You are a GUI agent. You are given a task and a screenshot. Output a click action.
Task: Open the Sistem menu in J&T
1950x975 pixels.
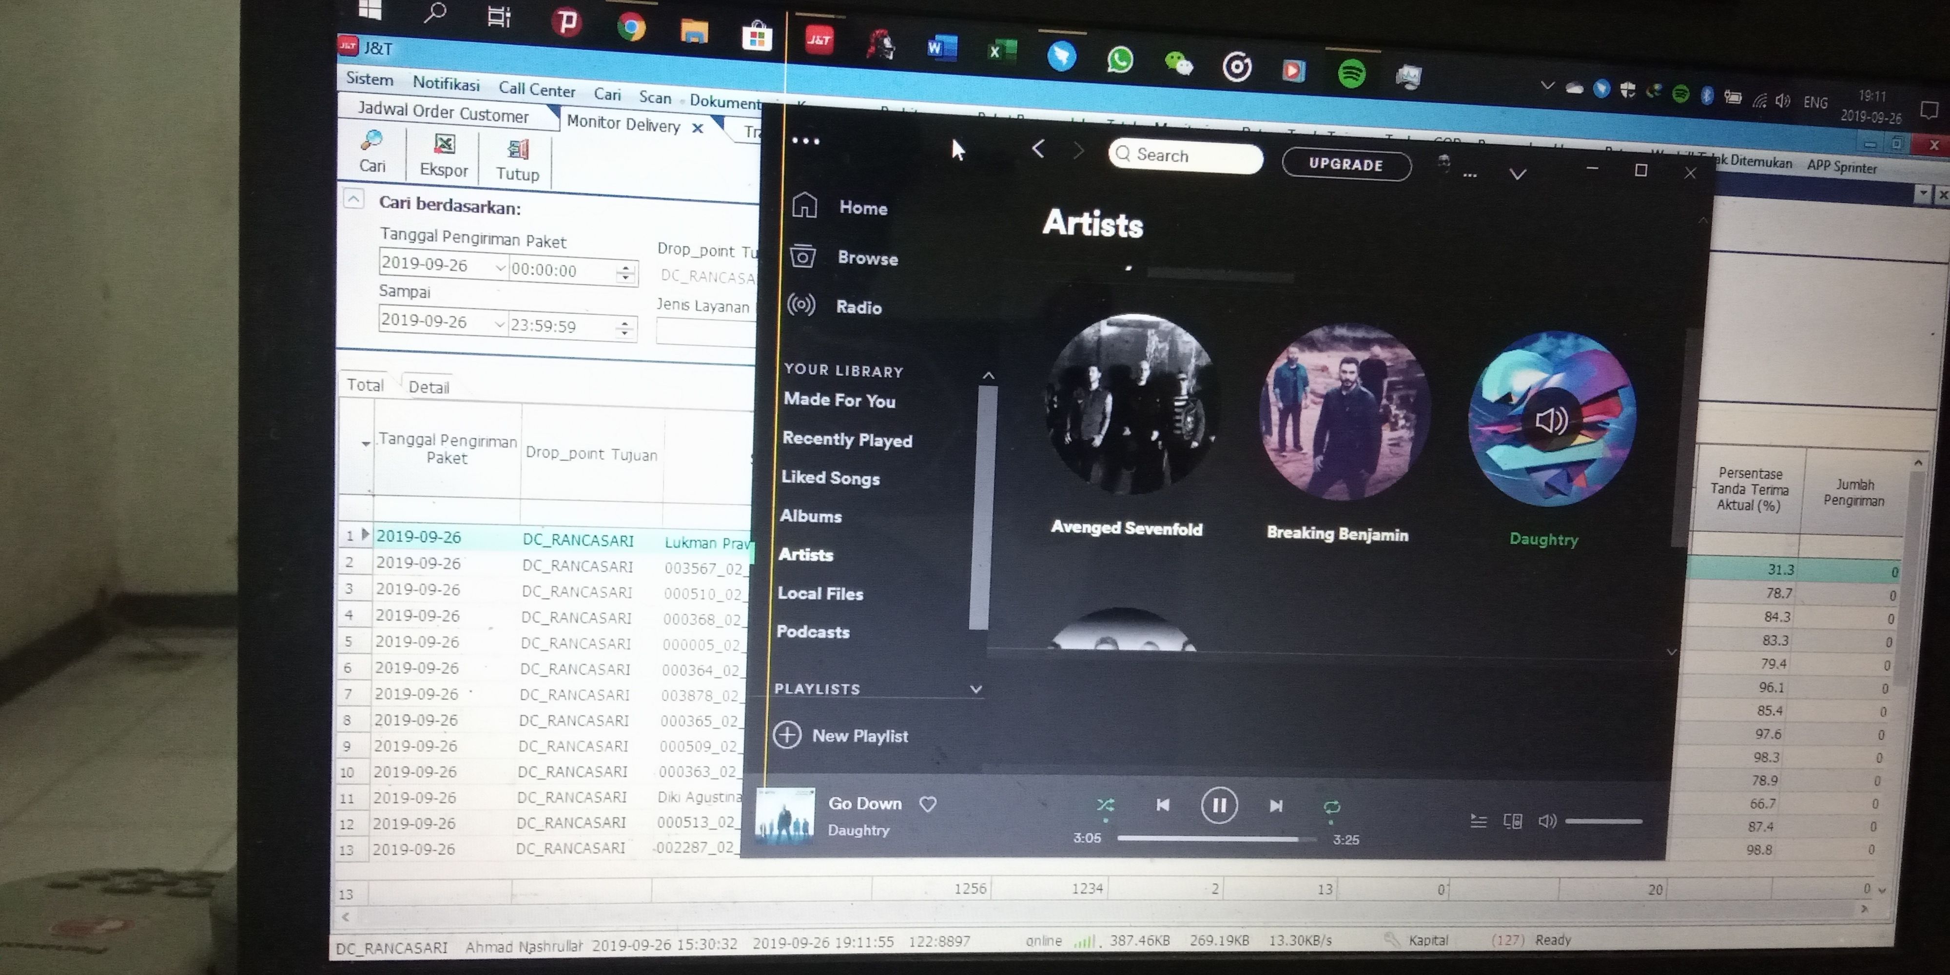tap(370, 78)
